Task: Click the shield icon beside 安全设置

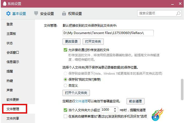Action: (36, 13)
